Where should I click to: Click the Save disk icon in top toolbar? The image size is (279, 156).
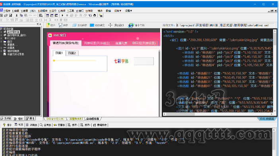click(x=10, y=15)
